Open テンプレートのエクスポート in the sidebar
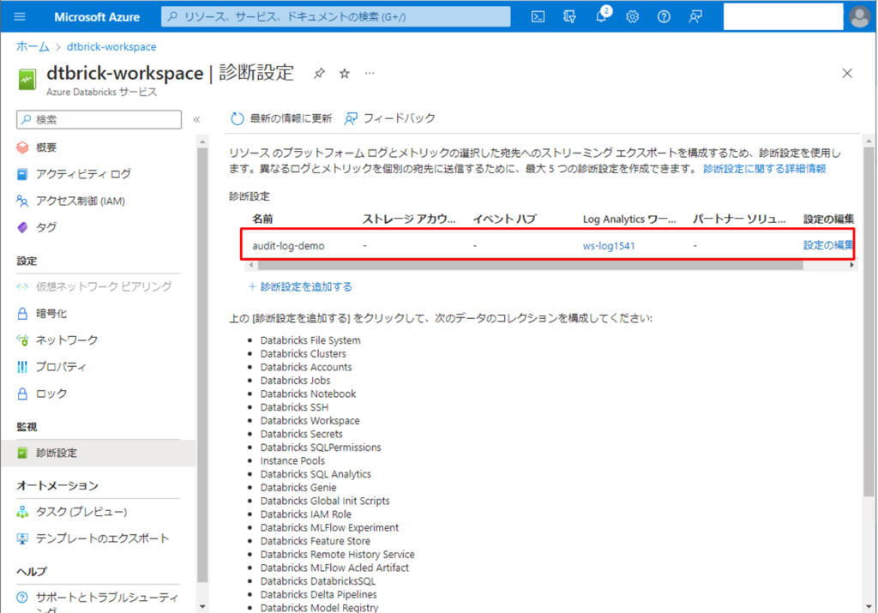 click(102, 538)
